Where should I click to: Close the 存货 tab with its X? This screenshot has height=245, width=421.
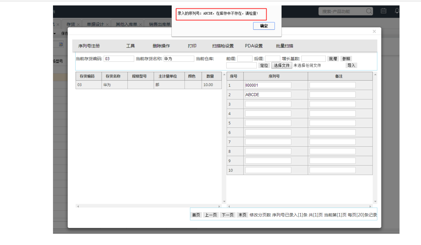[x=78, y=25]
